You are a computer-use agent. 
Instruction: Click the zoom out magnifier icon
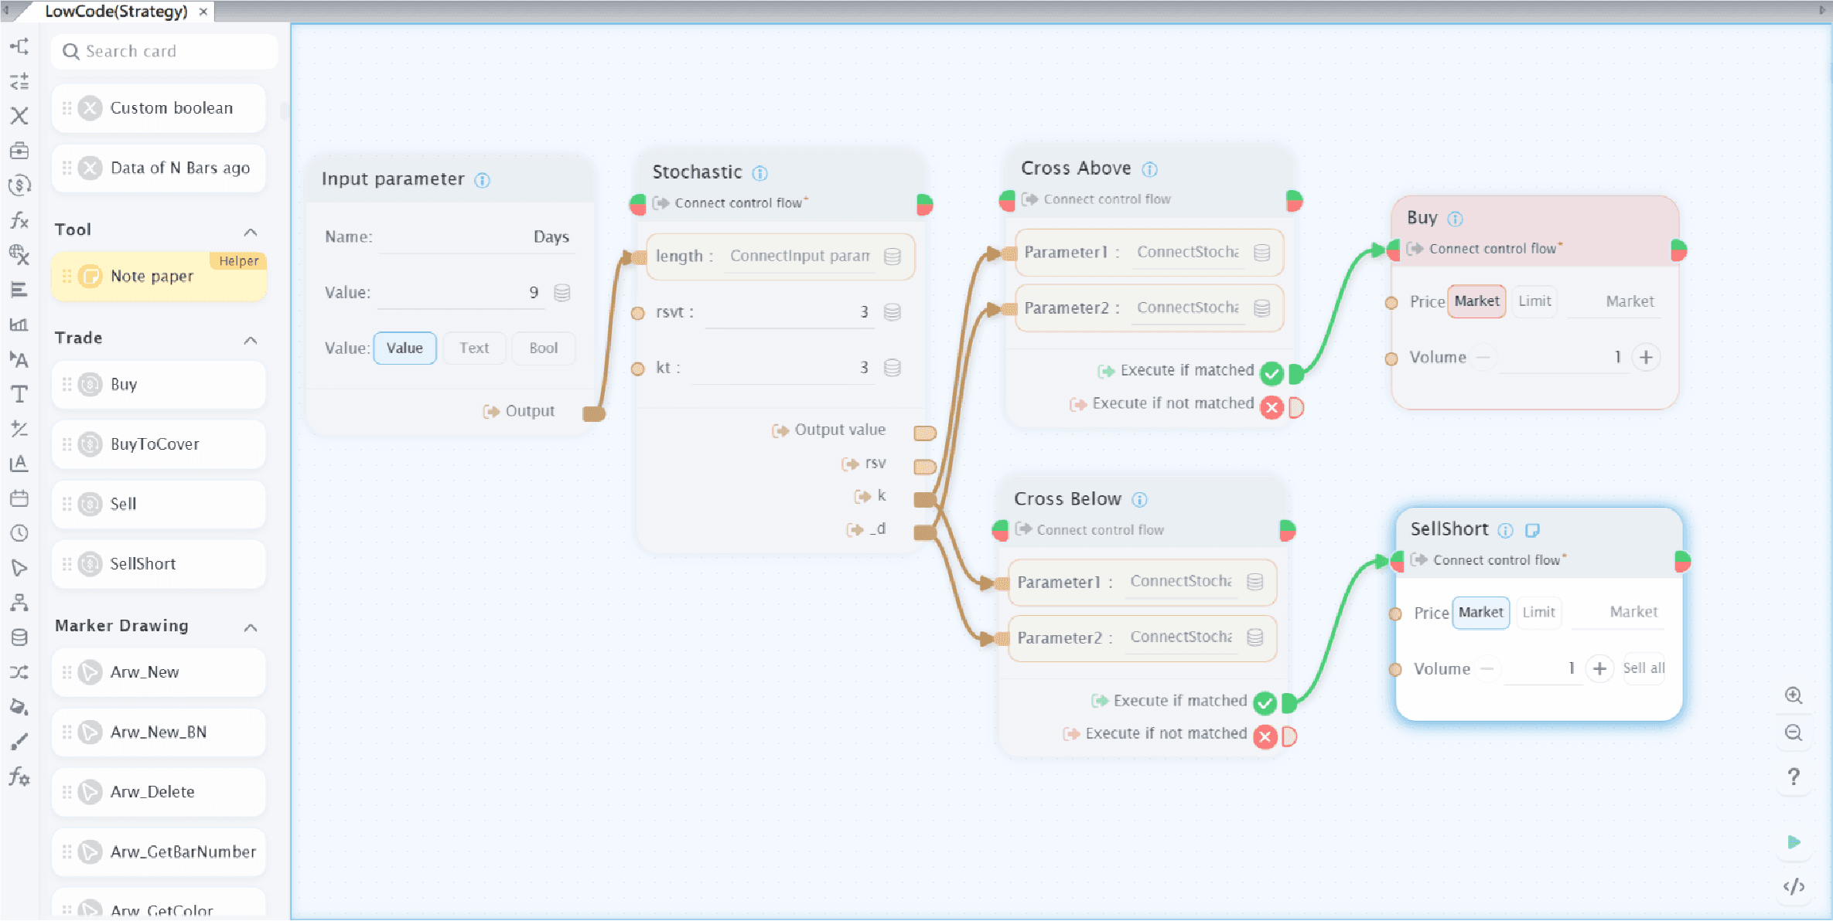(1794, 732)
